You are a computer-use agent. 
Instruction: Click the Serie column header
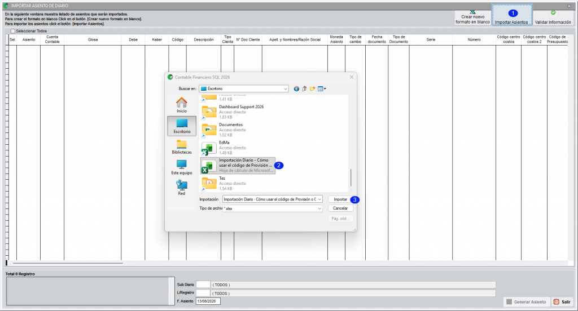tap(431, 40)
